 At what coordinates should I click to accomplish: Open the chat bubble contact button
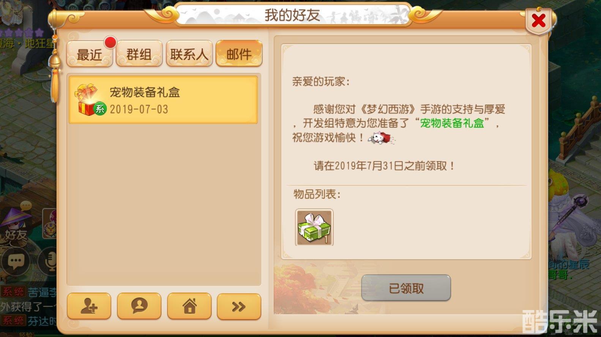pos(139,306)
